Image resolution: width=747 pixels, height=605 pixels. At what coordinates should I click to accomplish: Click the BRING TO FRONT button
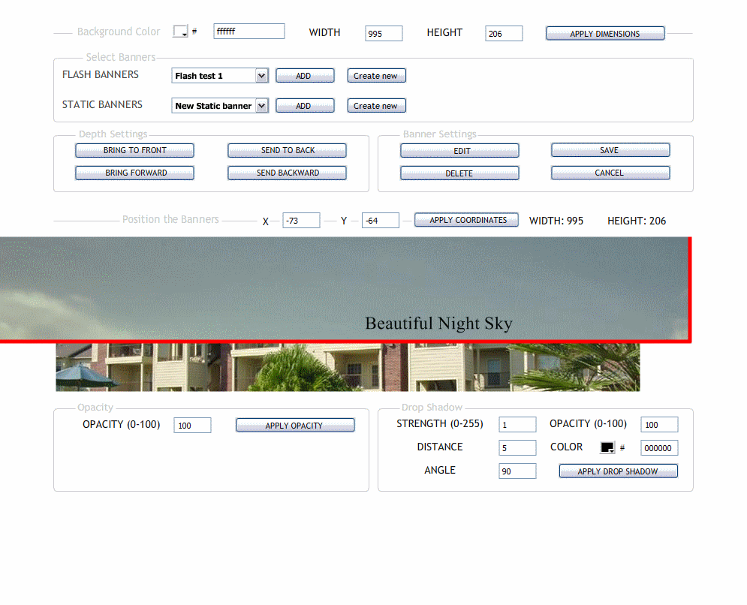(135, 151)
